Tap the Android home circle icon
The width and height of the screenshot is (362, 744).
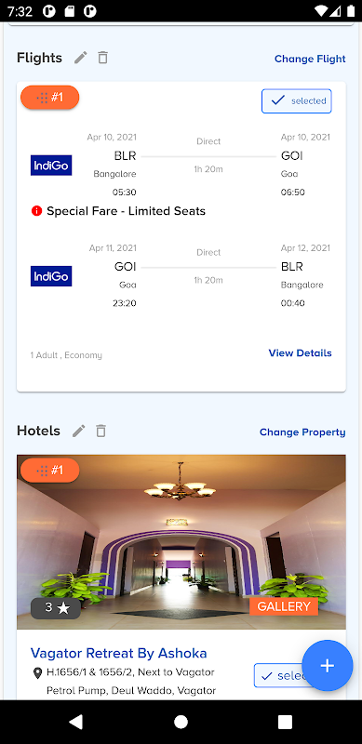(x=181, y=722)
